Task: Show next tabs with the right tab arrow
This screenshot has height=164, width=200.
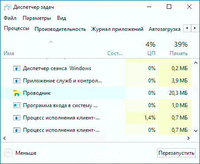Action: (195, 28)
